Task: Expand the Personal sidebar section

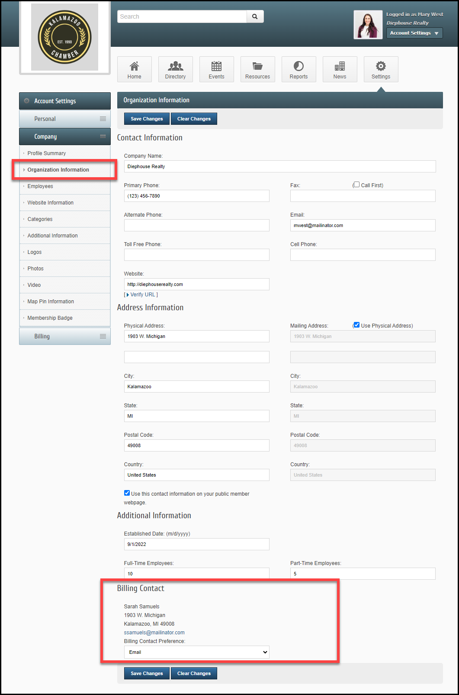Action: tap(65, 119)
